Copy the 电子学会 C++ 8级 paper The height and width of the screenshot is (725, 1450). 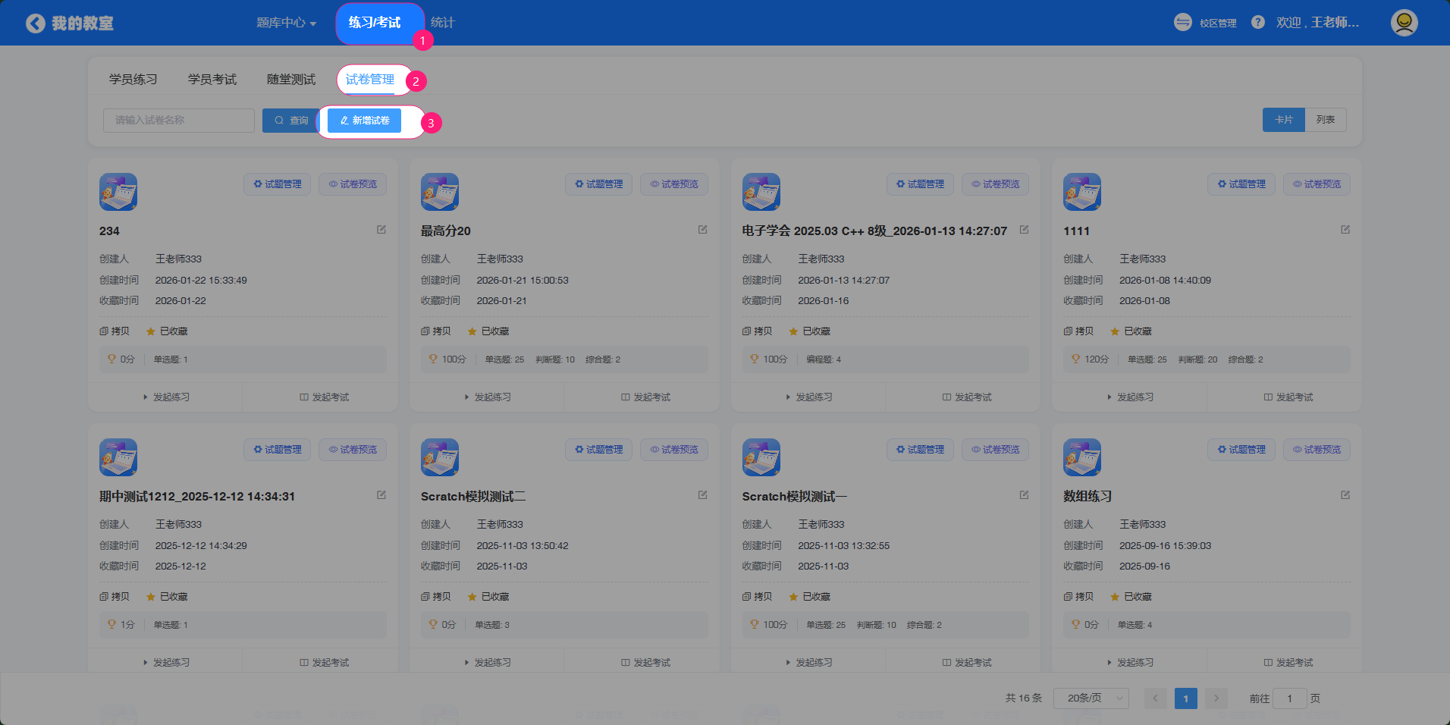click(x=758, y=331)
